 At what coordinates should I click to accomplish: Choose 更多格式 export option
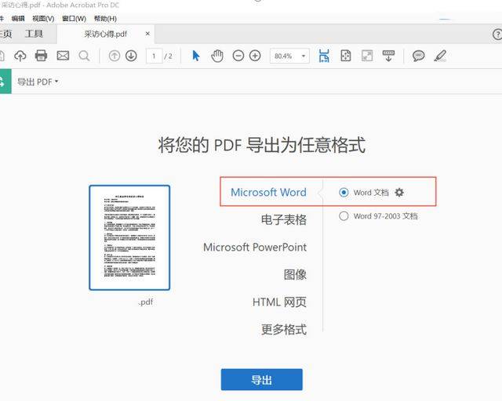click(284, 330)
